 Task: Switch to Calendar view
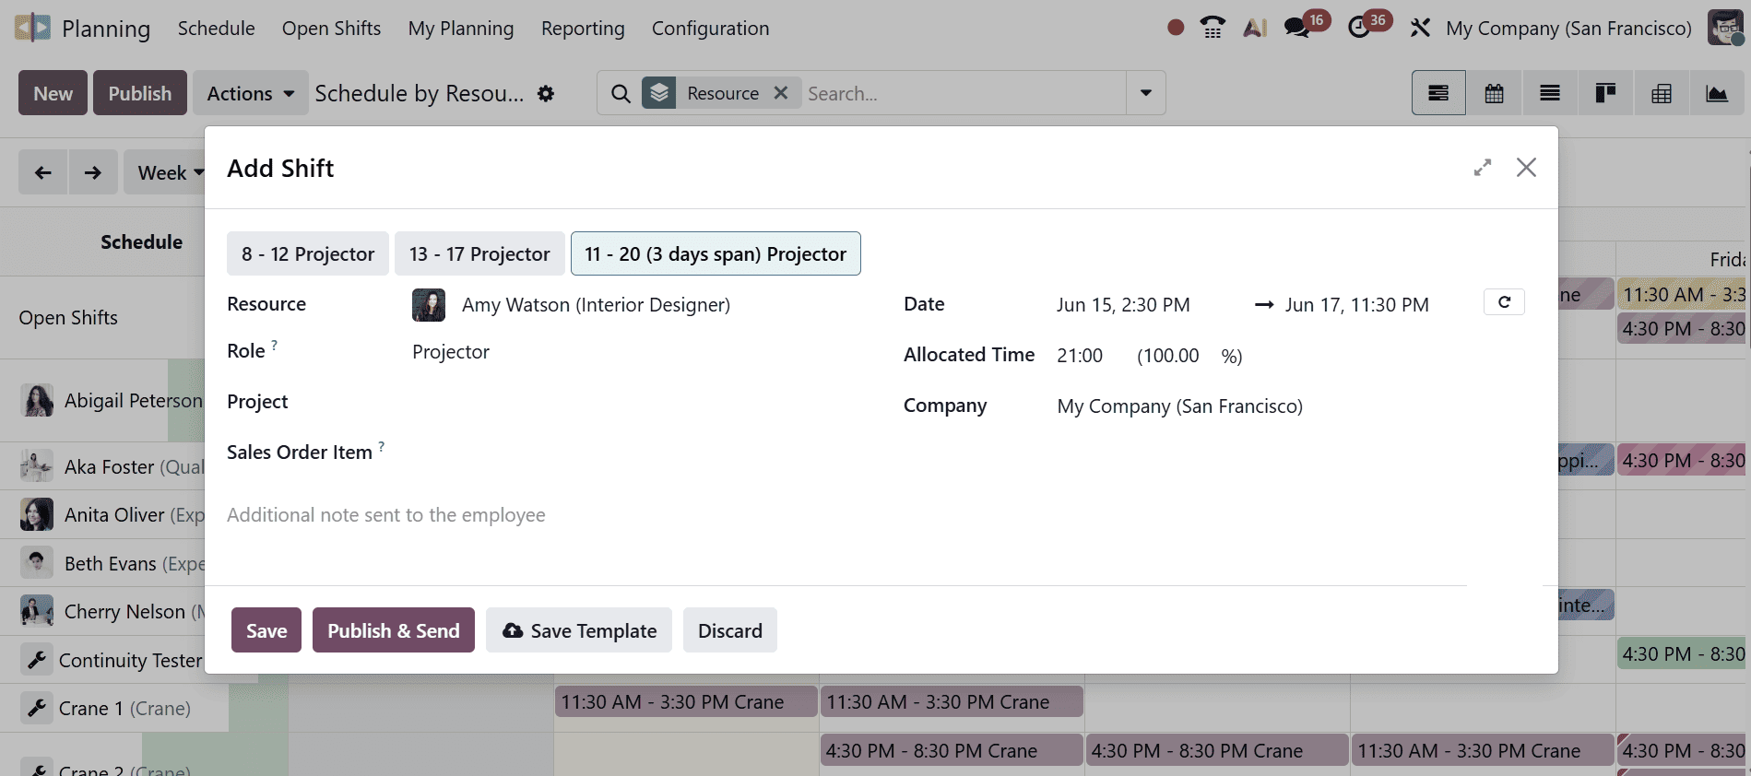click(1494, 93)
